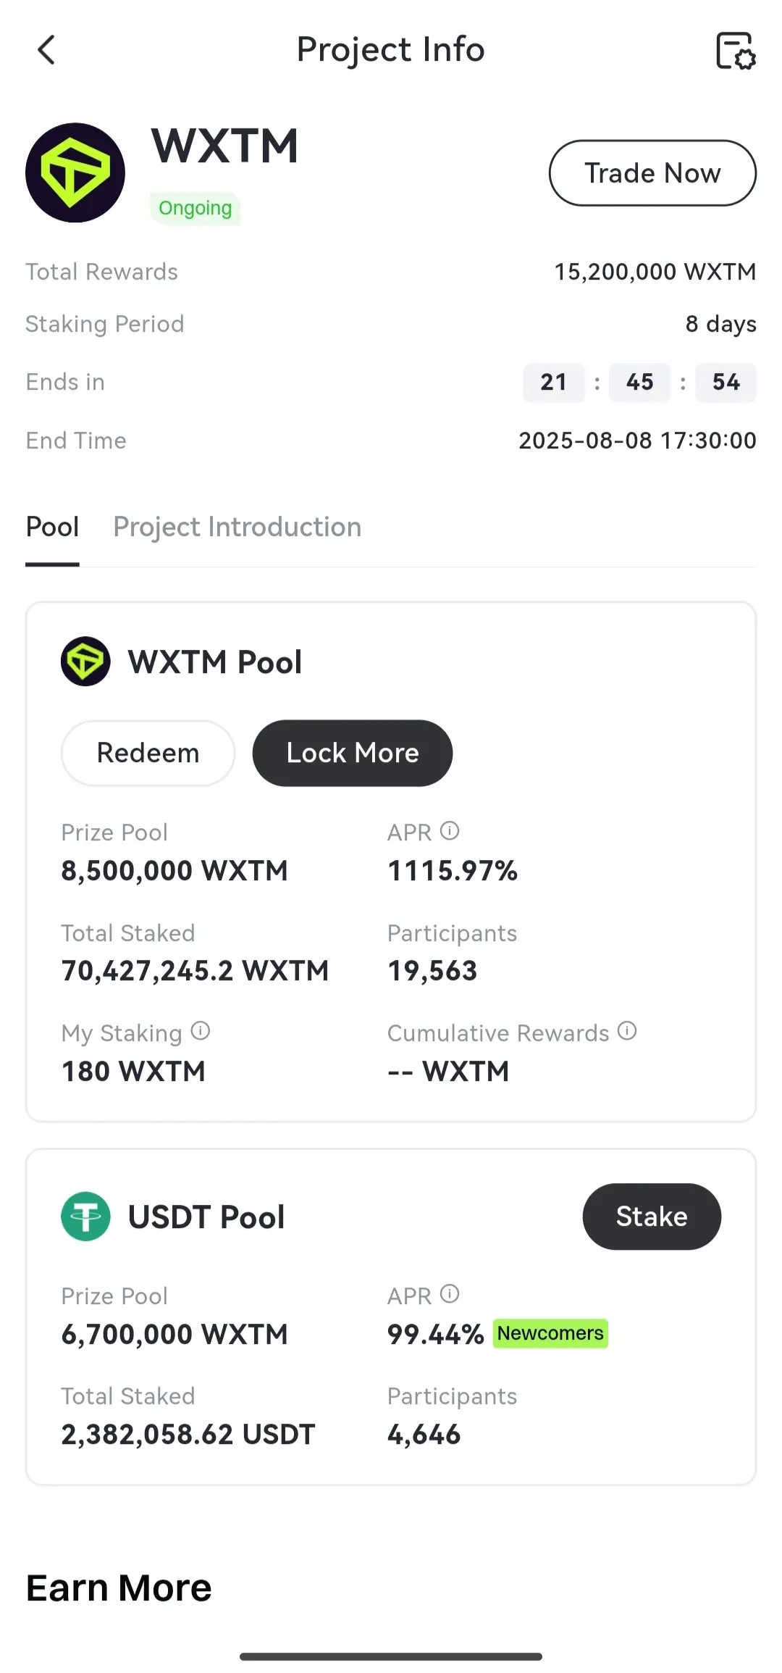Viewport: 782px width, 1673px height.
Task: Show info next to My Staking
Action: (201, 1030)
